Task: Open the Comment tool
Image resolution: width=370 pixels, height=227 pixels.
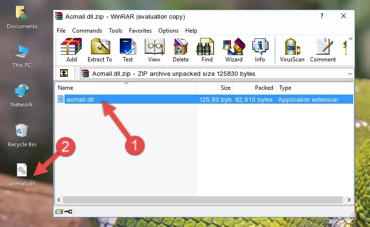Action: coord(322,50)
